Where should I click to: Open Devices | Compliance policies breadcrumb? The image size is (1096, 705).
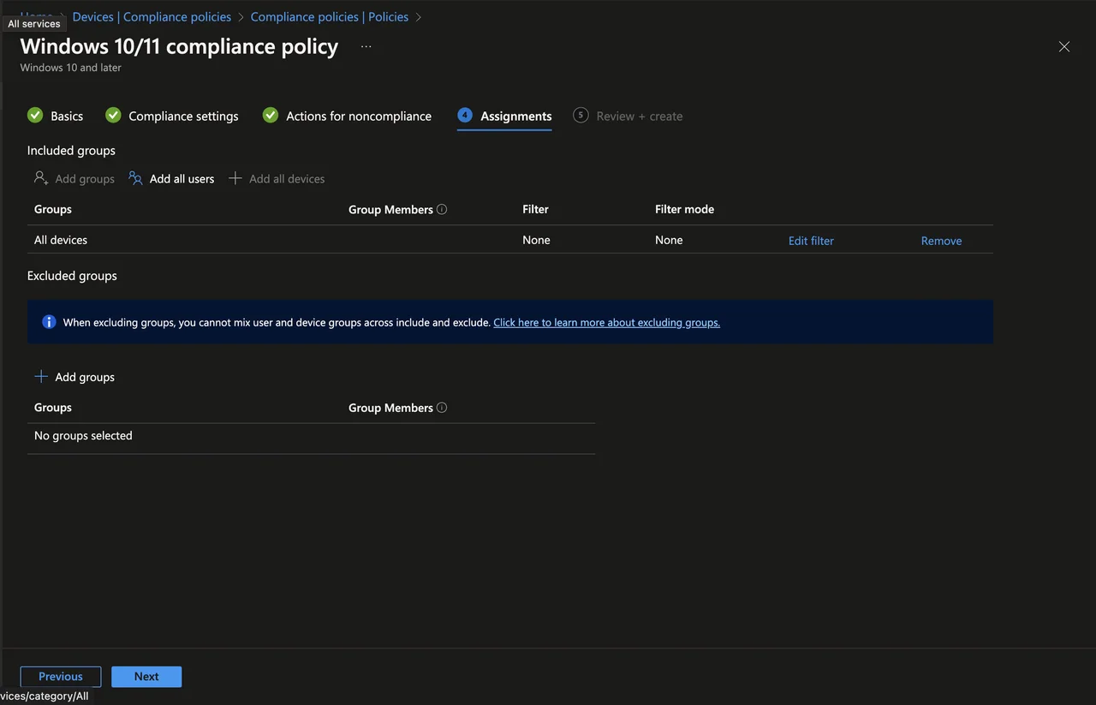[x=152, y=17]
